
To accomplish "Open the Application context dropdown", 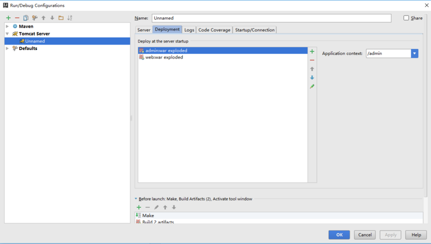I will point(414,53).
